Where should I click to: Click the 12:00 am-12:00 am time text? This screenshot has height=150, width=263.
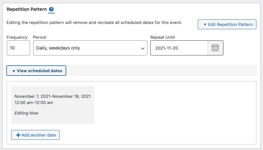[x=34, y=102]
